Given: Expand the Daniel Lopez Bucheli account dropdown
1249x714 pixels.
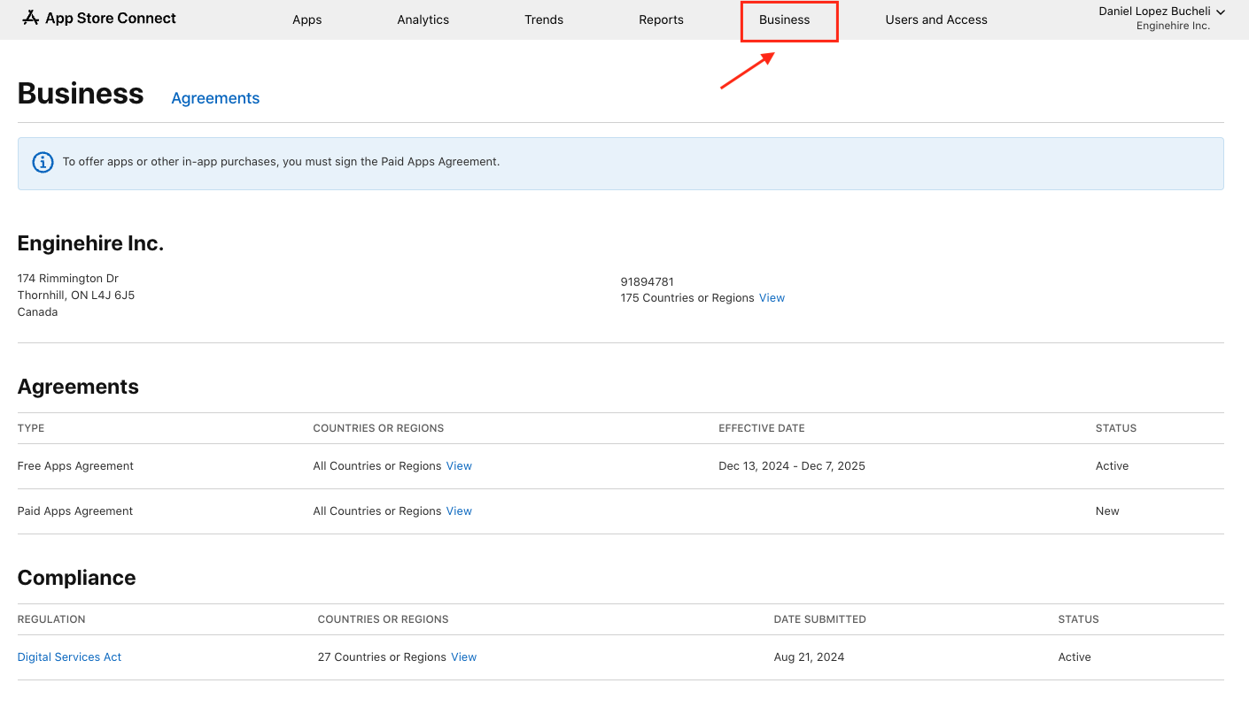Looking at the screenshot, I should point(1152,11).
